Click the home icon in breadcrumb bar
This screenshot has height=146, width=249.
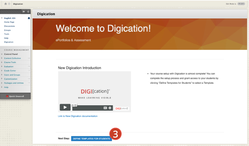[5, 4]
